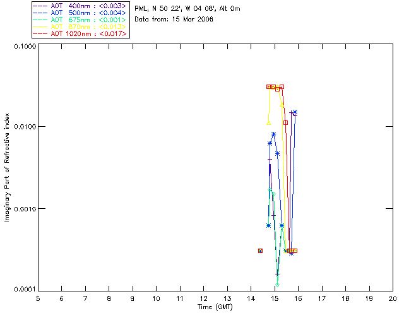Click the x-axis tick label 20

pyautogui.click(x=393, y=298)
